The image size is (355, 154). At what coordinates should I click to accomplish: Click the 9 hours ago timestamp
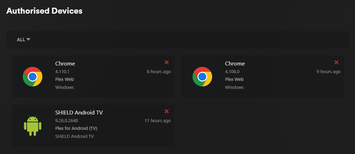[328, 71]
